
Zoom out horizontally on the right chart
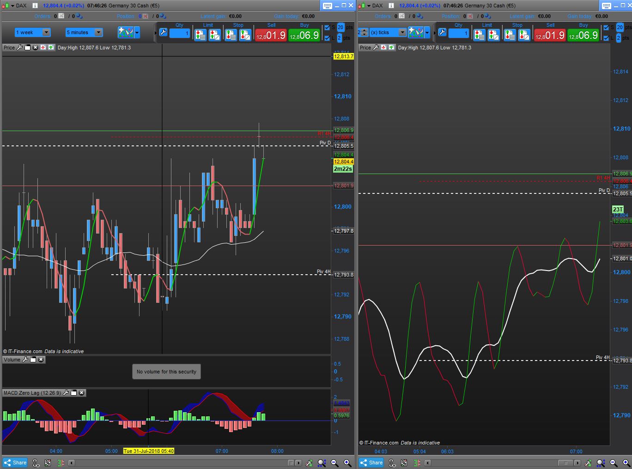click(614, 463)
